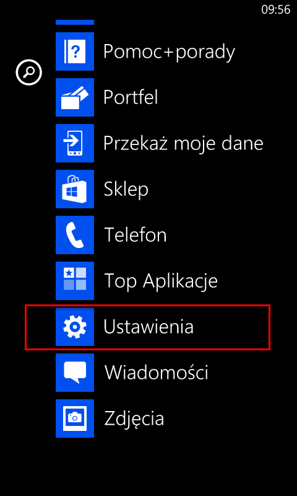The width and height of the screenshot is (297, 496).
Task: Open the Portfel wallet tile icon
Action: point(75,97)
